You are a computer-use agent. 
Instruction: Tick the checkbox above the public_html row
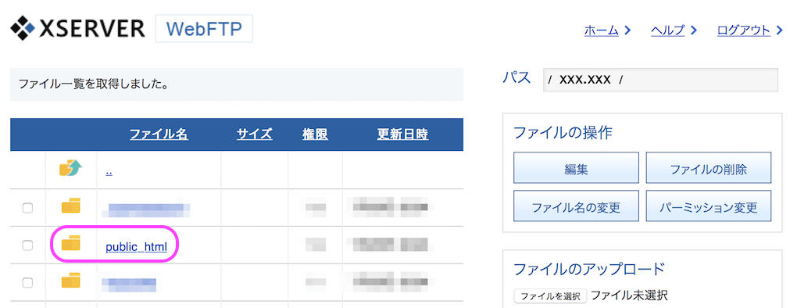click(27, 208)
